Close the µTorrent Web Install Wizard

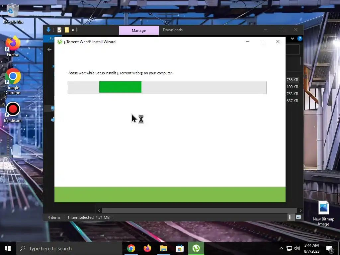point(278,42)
